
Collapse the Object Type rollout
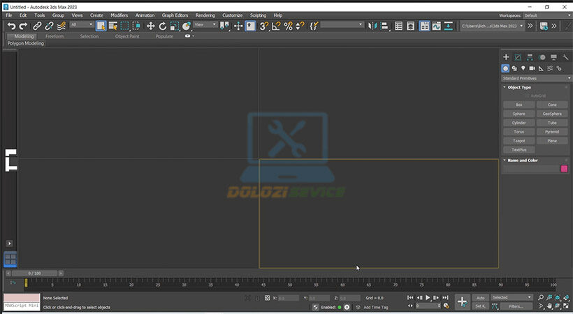[x=518, y=87]
